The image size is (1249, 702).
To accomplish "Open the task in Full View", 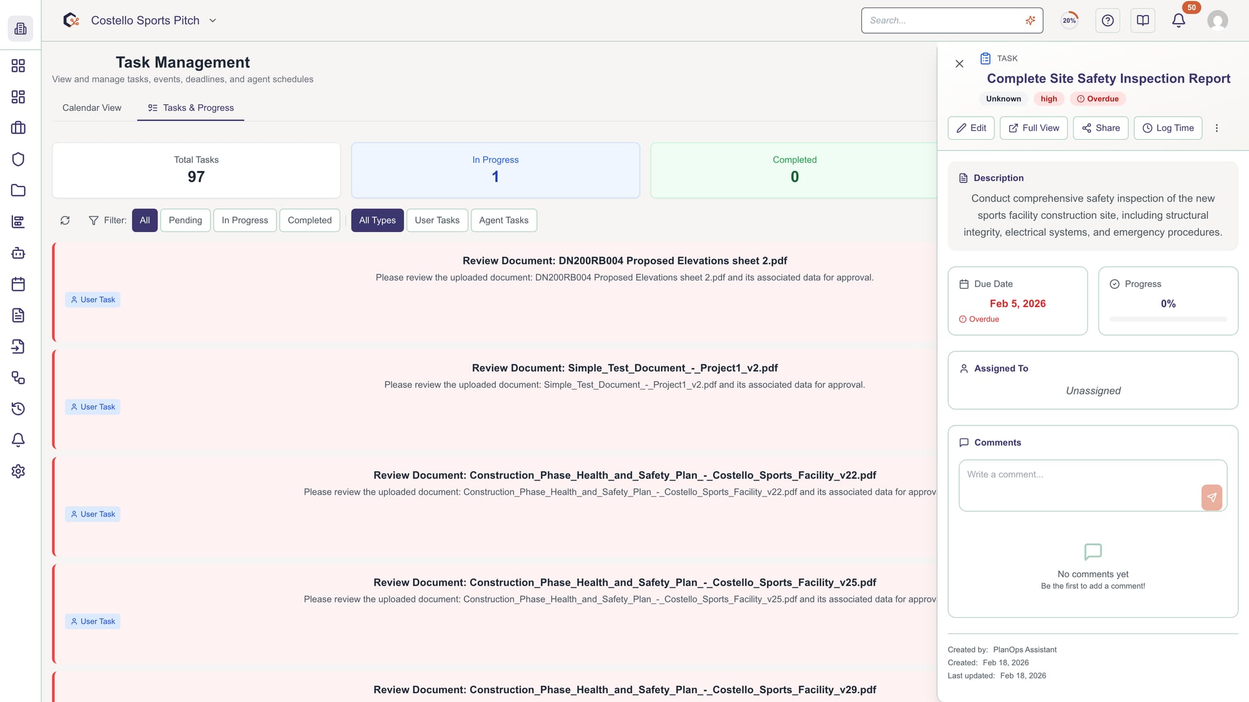I will tap(1034, 128).
